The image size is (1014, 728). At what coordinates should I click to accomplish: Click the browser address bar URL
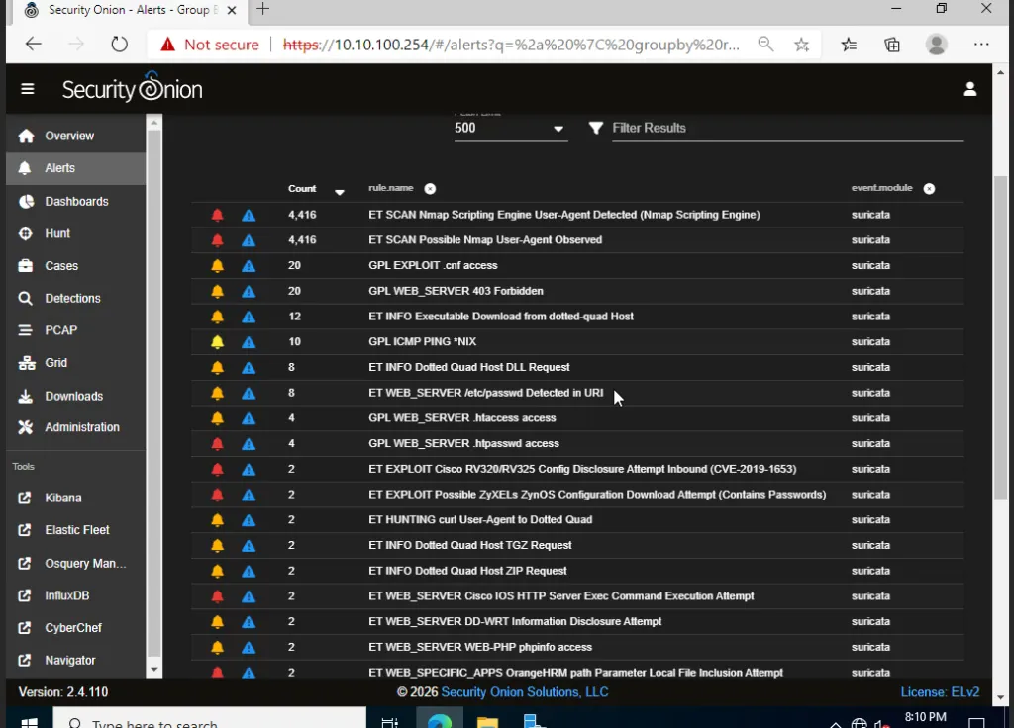pos(511,45)
